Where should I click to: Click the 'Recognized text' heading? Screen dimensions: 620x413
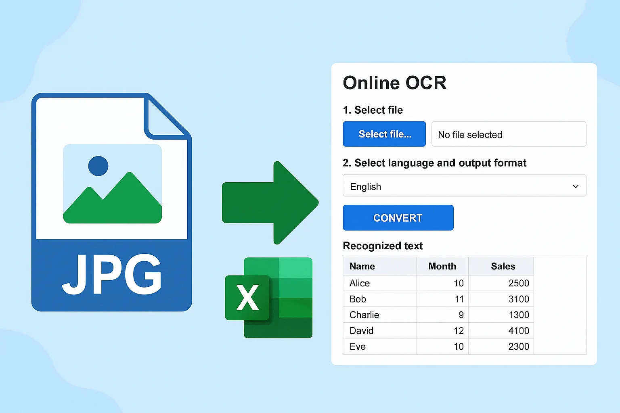pos(383,246)
